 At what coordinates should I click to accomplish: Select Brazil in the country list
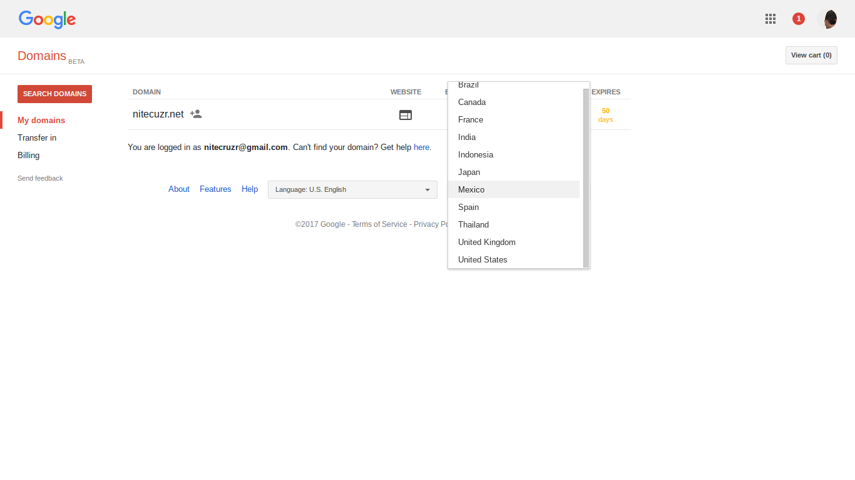click(x=514, y=85)
